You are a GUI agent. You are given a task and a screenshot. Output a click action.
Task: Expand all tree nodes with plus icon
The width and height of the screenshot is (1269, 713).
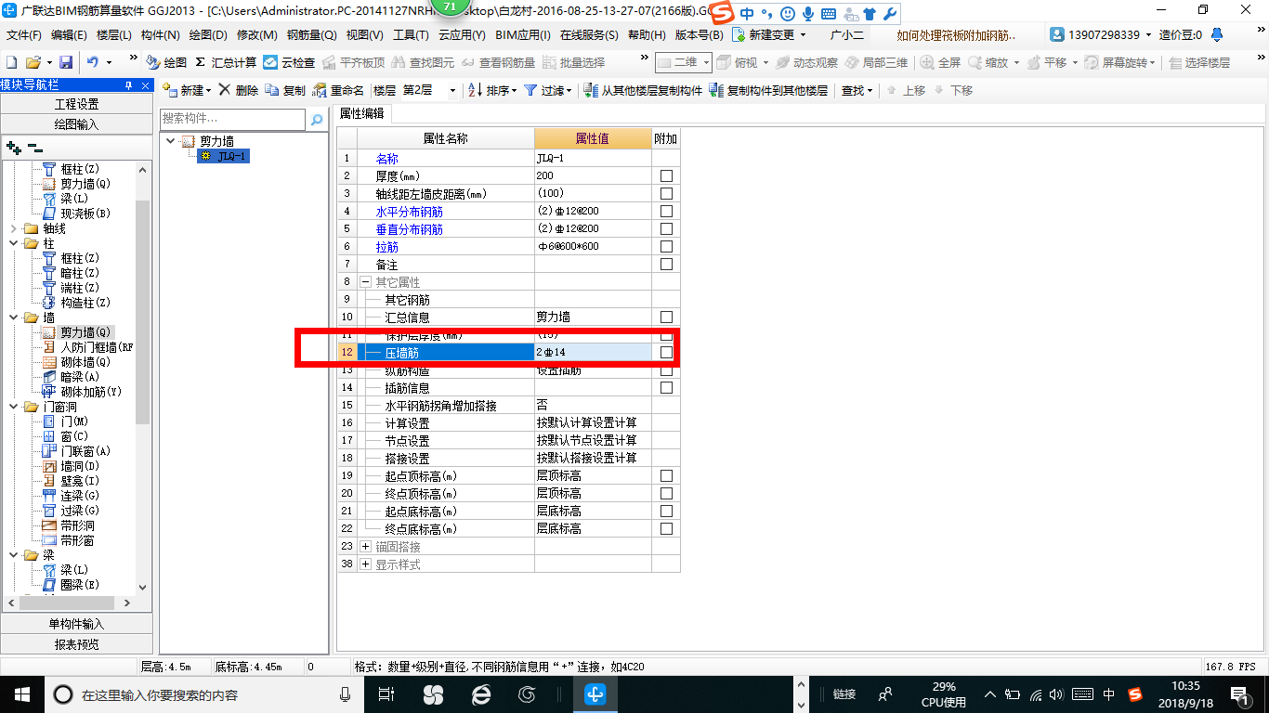click(13, 147)
